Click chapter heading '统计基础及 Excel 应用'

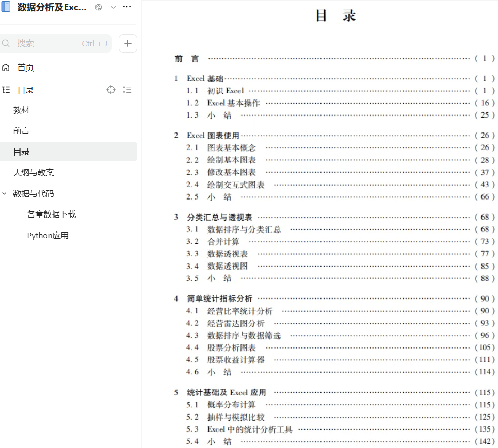point(227,392)
